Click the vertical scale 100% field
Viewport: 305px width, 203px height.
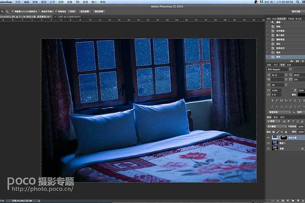click(276, 90)
